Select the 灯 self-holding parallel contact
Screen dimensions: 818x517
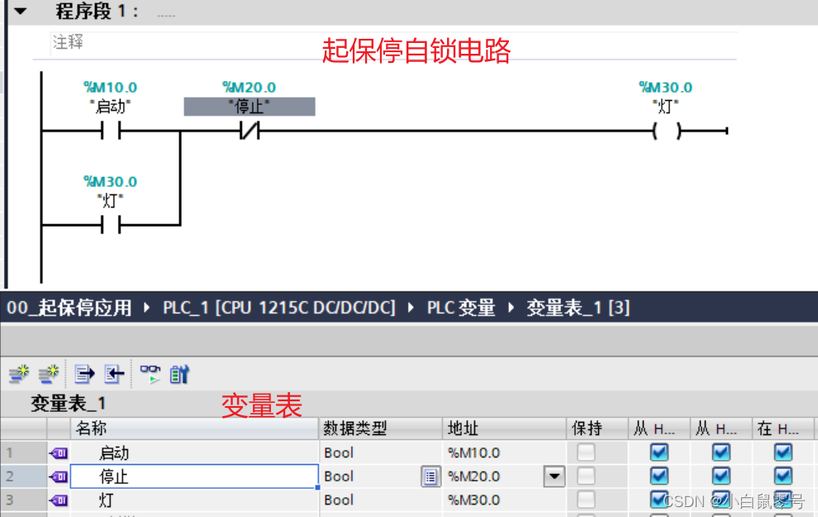pos(111,225)
